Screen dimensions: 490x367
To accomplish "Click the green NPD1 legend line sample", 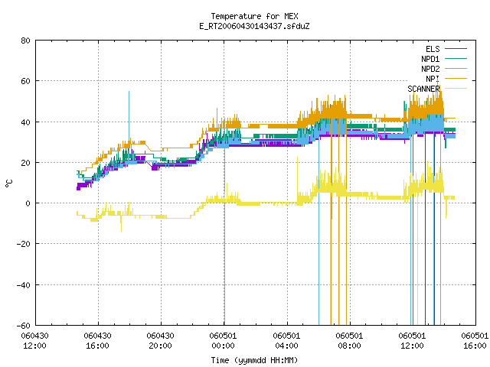I will (x=456, y=59).
